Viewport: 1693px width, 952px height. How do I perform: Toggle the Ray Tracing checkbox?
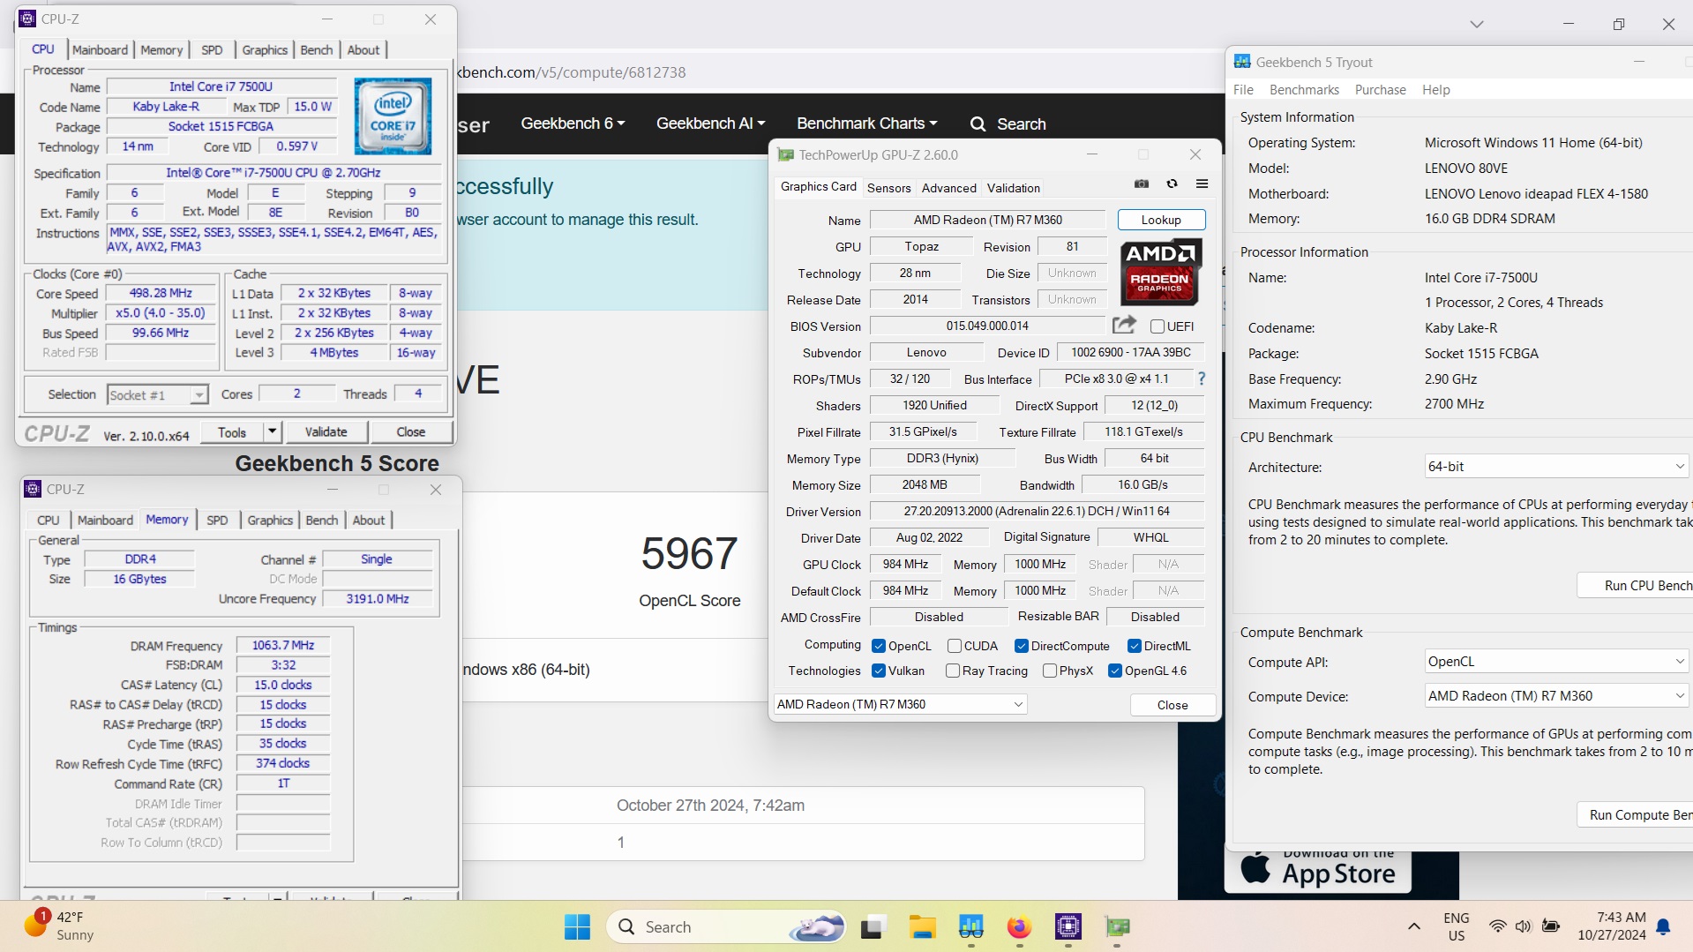953,671
